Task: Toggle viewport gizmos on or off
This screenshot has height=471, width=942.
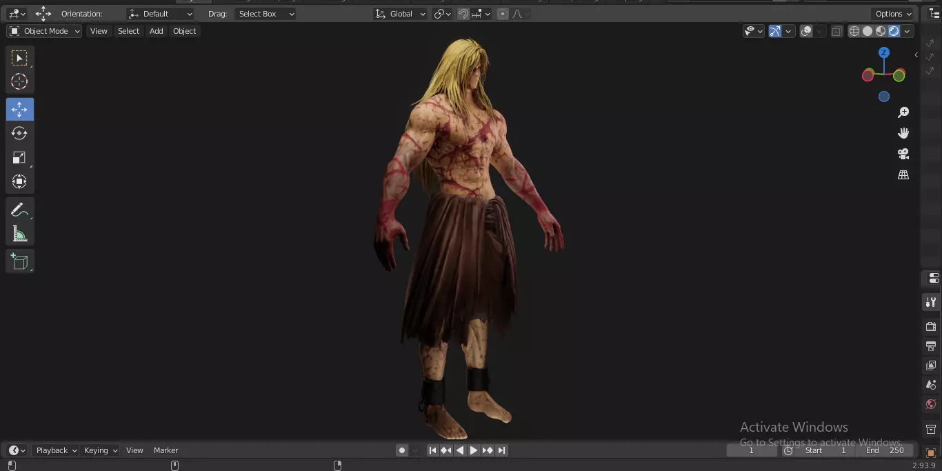Action: tap(774, 31)
